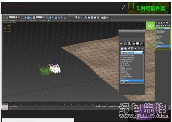Click Helpers category icon in enlarged panel

(x=136, y=49)
